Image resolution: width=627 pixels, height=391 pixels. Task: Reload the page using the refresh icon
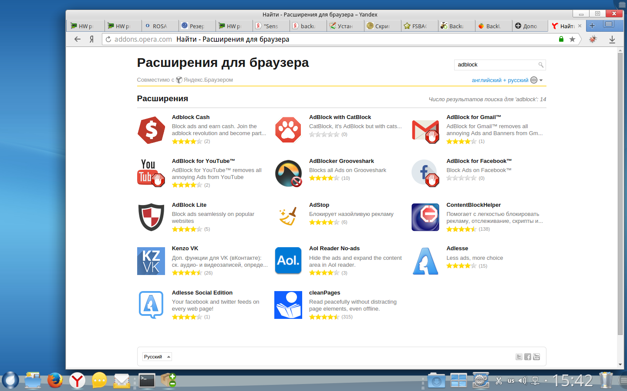[x=108, y=39]
